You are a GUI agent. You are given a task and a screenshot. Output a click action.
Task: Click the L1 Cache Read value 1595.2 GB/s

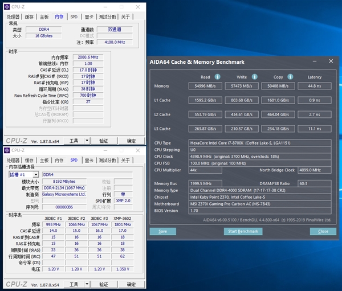(205, 100)
